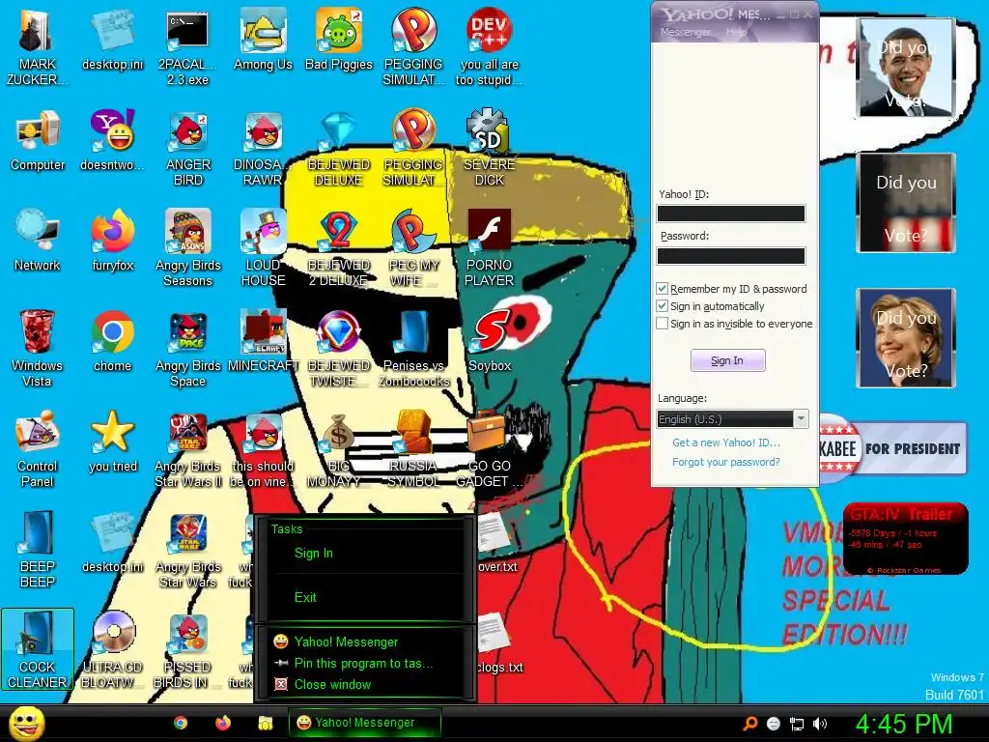
Task: Open the you tried star icon
Action: [113, 441]
